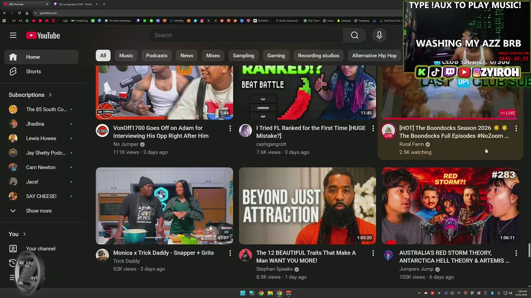Open File Explorer from taskbar

(270, 293)
